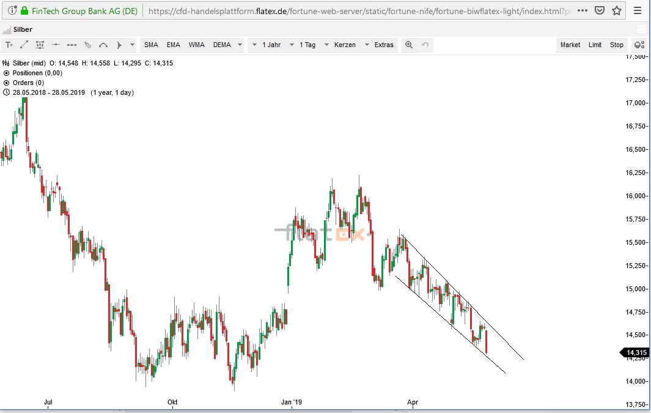Bookmark this page with star icon
The width and height of the screenshot is (651, 413).
pos(617,11)
